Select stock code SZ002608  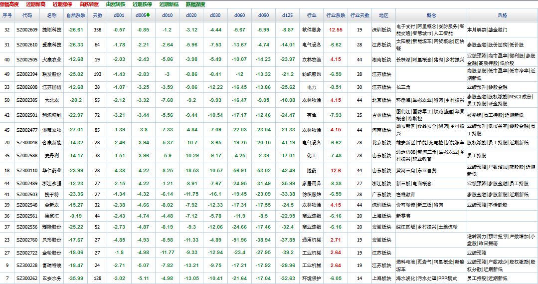pos(27,87)
